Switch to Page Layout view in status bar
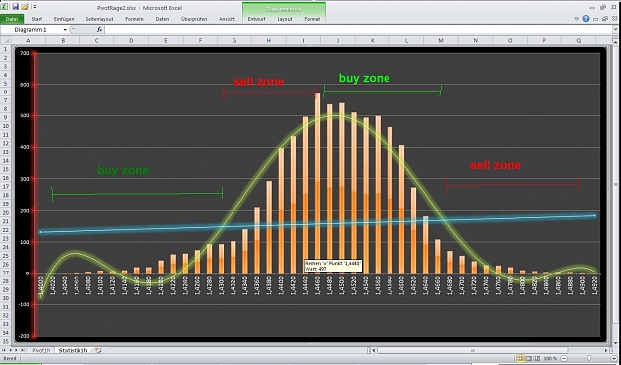This screenshot has height=365, width=621. 529,359
